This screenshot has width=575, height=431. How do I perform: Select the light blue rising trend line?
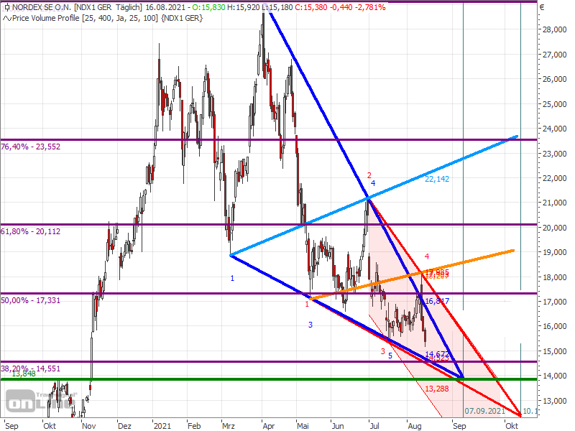[x=374, y=195]
